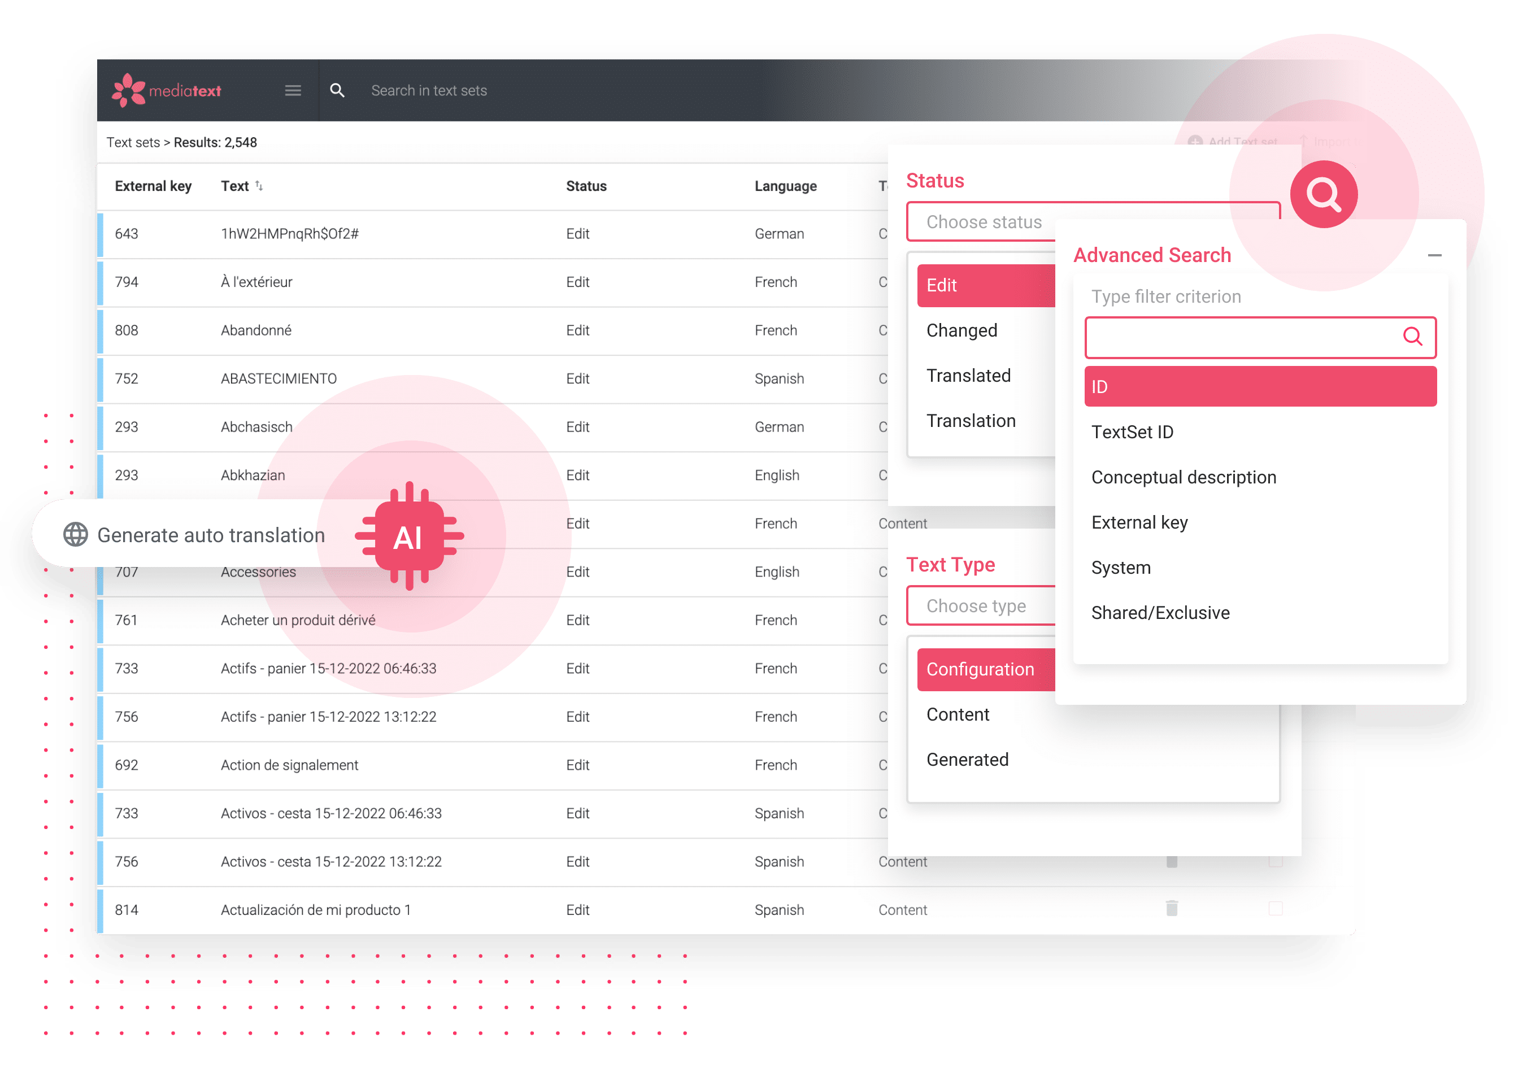Viewport: 1514px width, 1073px height.
Task: Click the AI auto translation chip icon
Action: click(410, 534)
